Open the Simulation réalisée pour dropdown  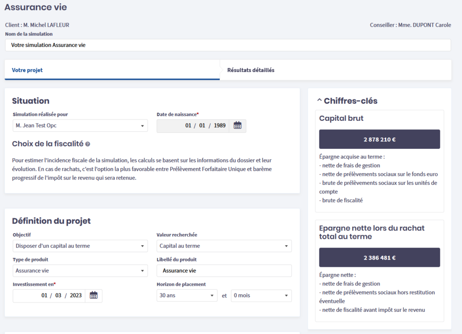tap(80, 126)
